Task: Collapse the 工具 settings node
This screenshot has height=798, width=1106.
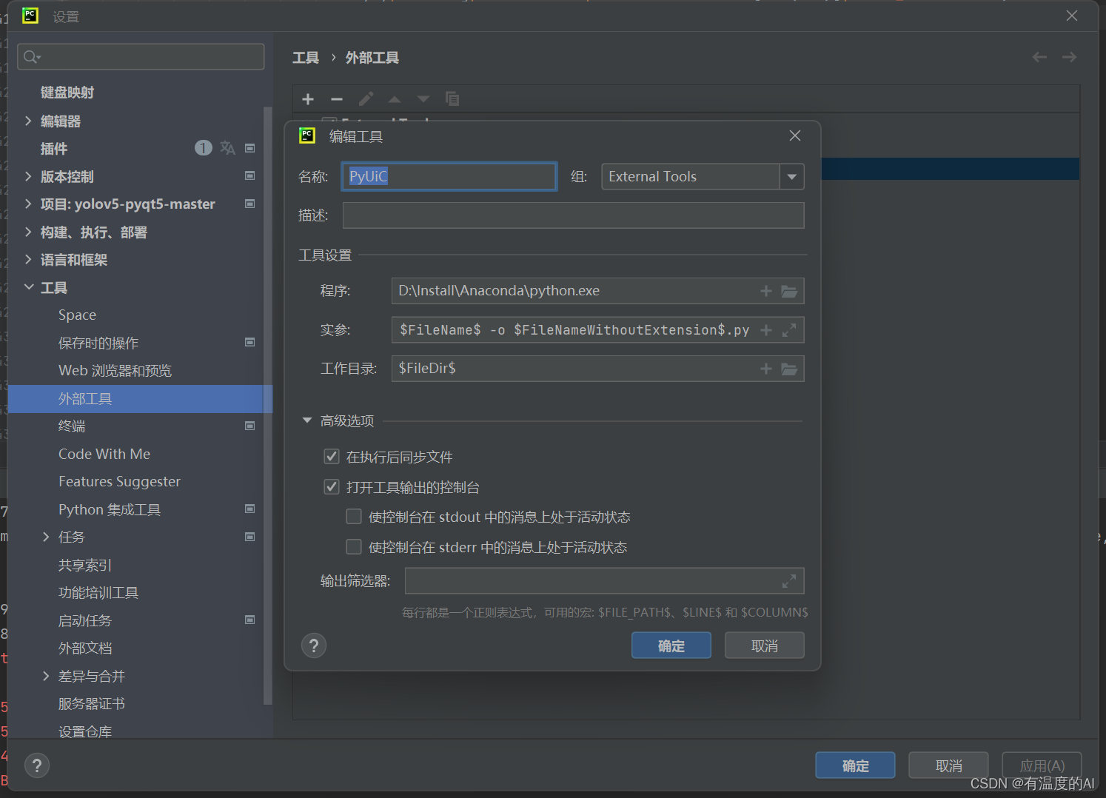Action: coord(28,287)
